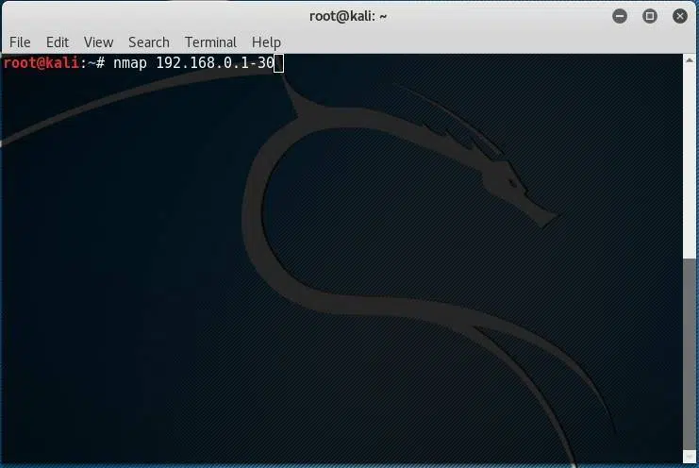The height and width of the screenshot is (468, 699).
Task: Show the Terminal menu
Action: (210, 42)
